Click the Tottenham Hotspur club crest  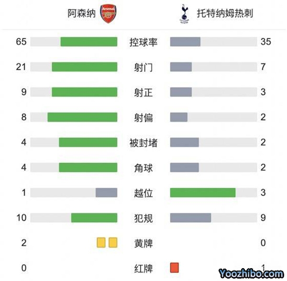tap(183, 14)
